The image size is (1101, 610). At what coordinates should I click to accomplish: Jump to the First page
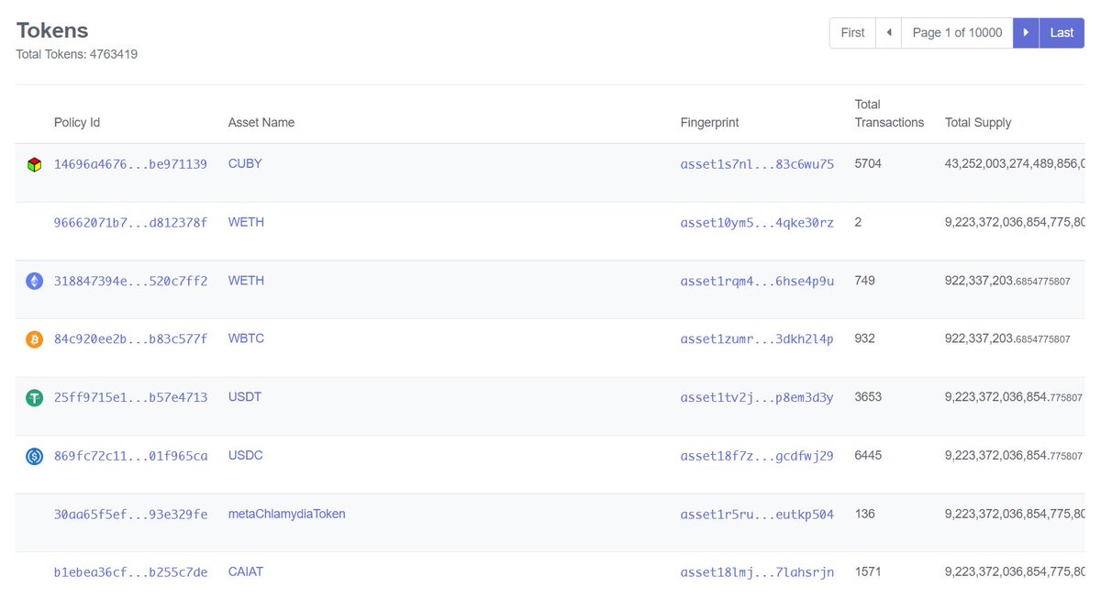tap(852, 33)
